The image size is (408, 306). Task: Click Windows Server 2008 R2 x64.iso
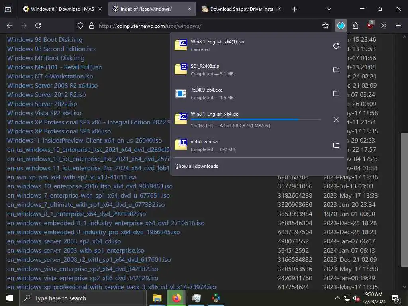pyautogui.click(x=52, y=85)
